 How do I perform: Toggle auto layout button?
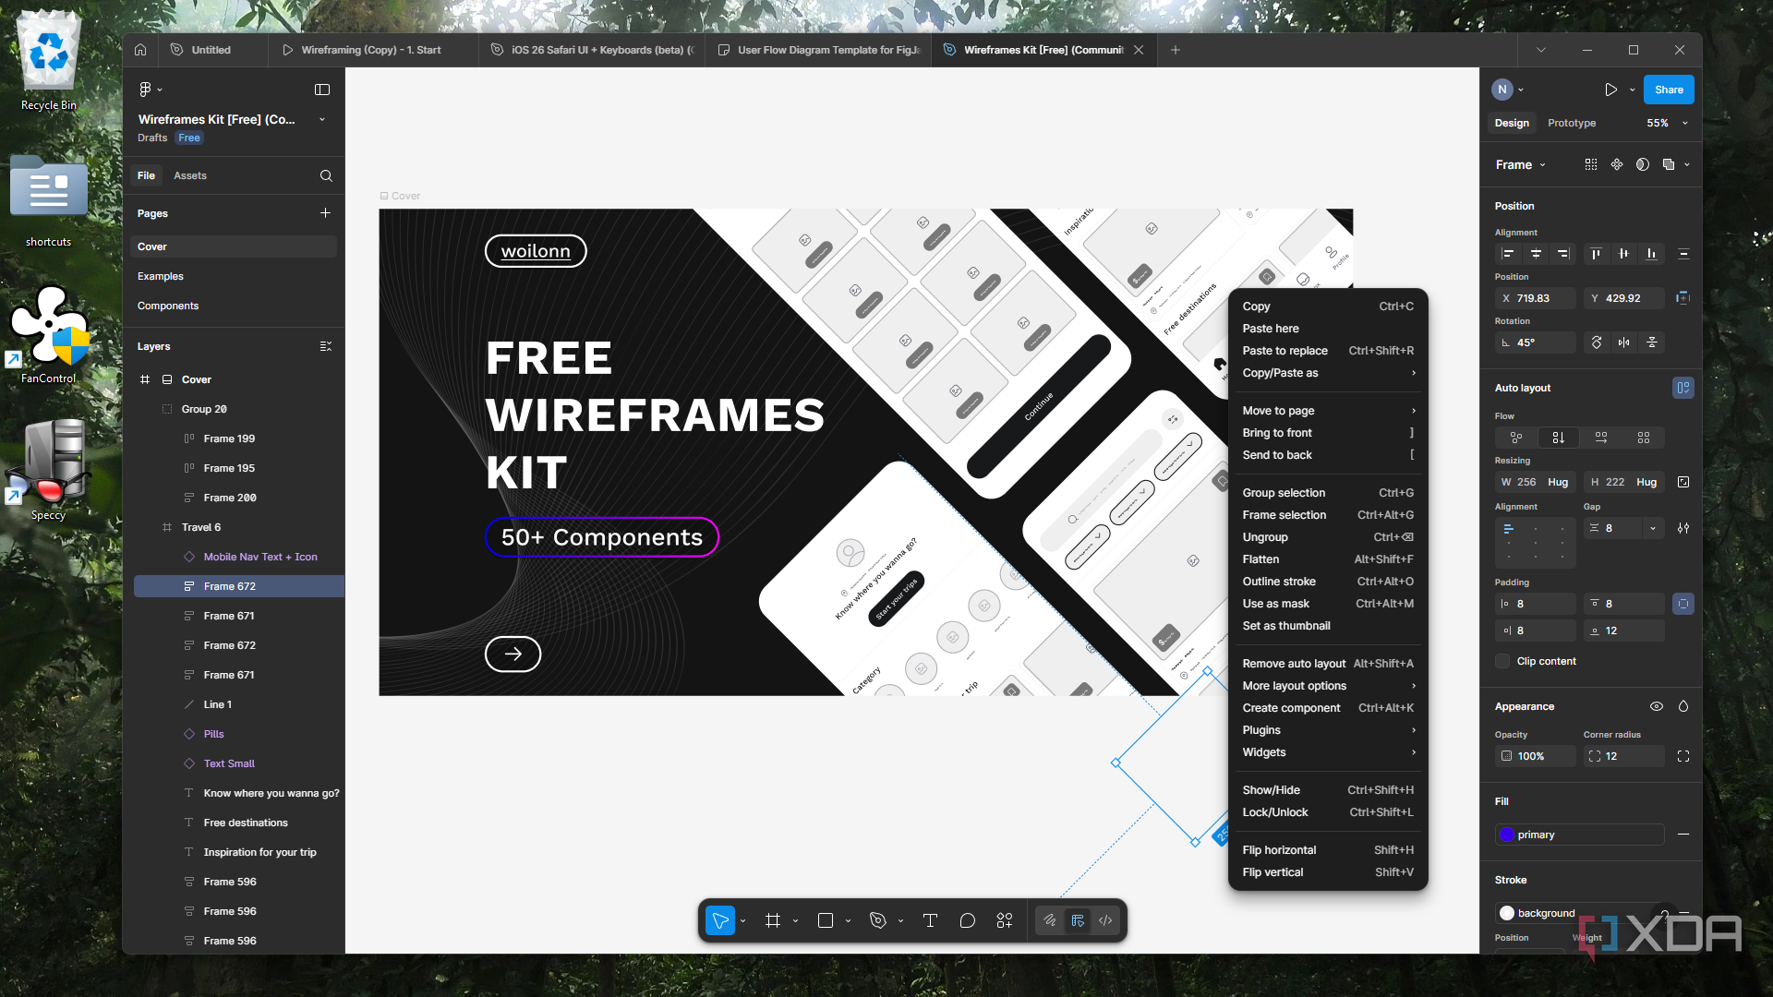click(1683, 388)
